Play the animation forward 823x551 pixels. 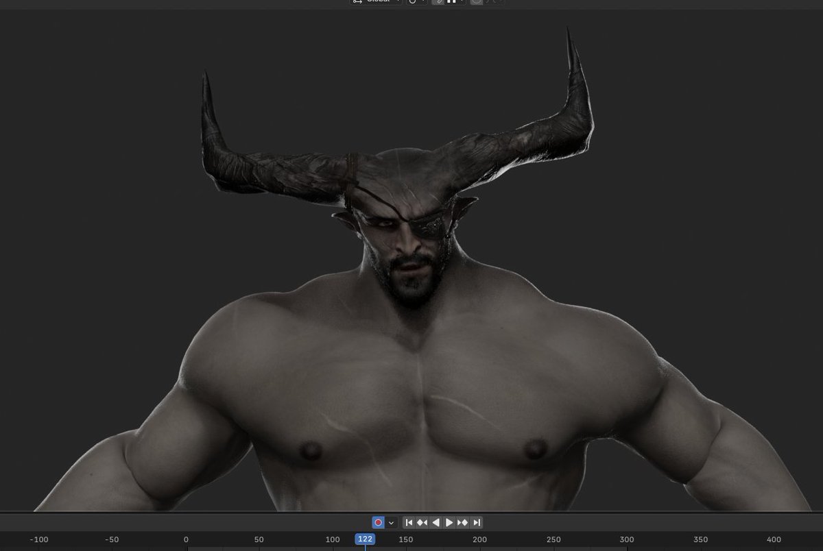[449, 522]
